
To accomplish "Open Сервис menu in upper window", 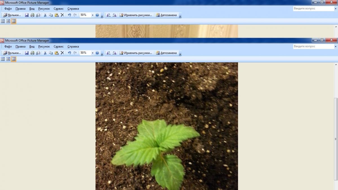I will click(x=59, y=9).
